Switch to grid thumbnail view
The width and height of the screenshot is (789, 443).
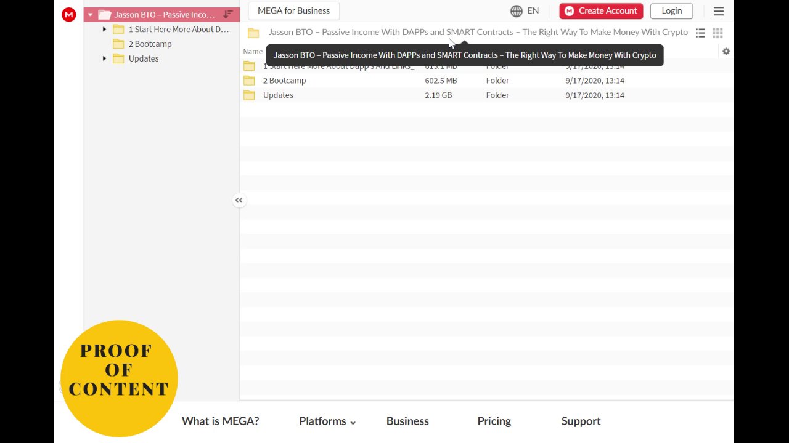(x=717, y=33)
